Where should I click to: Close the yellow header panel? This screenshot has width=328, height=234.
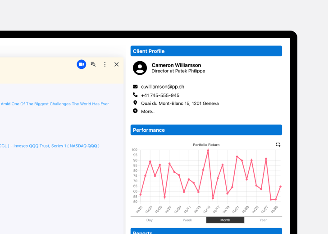click(117, 64)
